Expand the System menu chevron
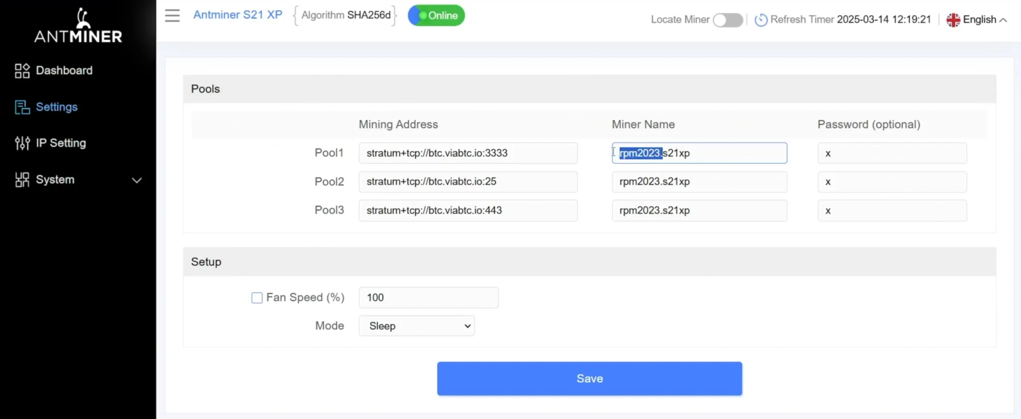1021x419 pixels. [137, 180]
